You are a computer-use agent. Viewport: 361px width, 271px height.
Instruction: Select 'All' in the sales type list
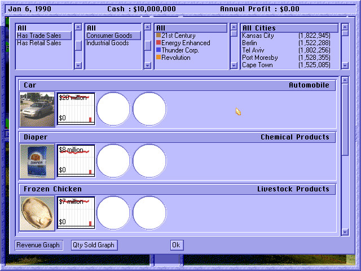tap(44, 28)
